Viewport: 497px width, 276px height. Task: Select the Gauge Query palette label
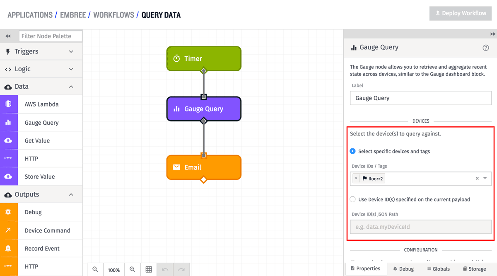pyautogui.click(x=41, y=123)
